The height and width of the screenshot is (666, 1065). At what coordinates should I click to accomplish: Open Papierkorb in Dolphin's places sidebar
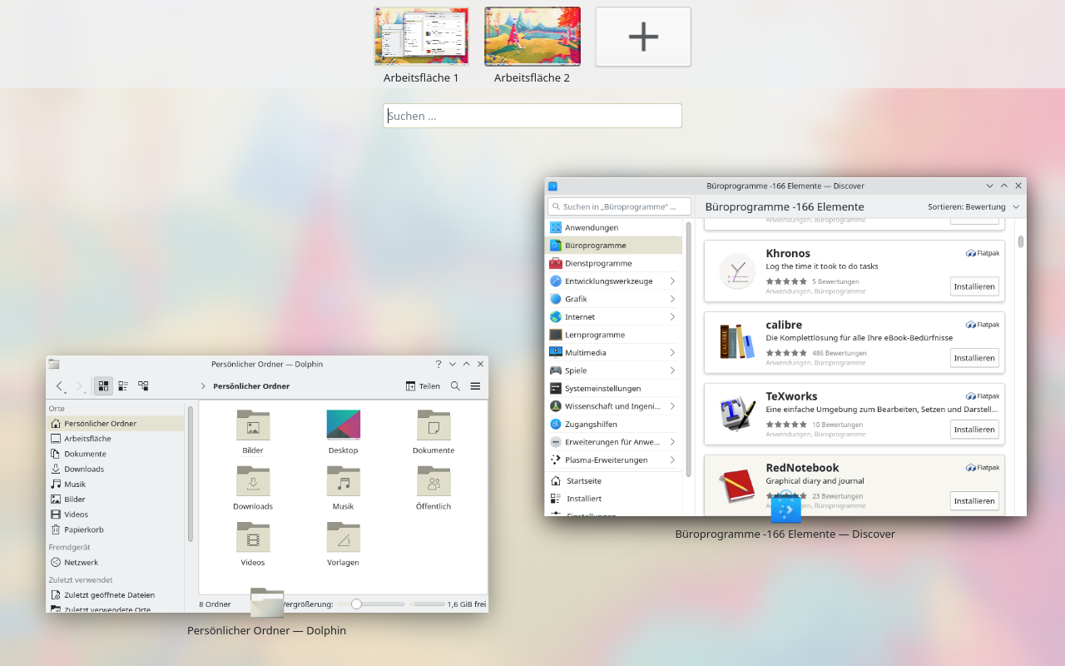click(x=116, y=529)
